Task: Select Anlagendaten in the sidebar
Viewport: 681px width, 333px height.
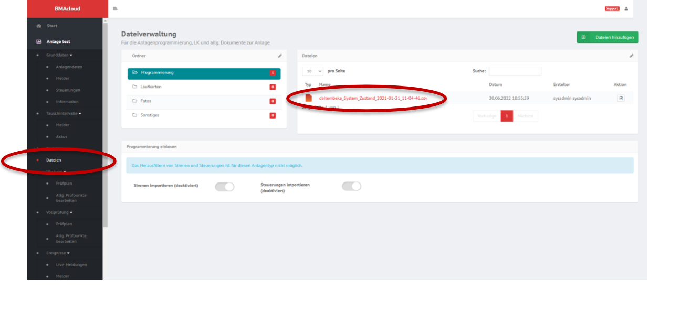Action: pyautogui.click(x=69, y=67)
